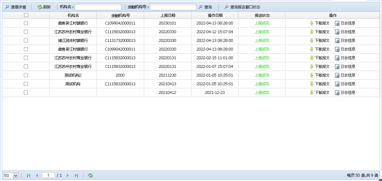Open 日志信息 for the 20230101 row
The height and width of the screenshot is (181, 382).
tap(345, 23)
